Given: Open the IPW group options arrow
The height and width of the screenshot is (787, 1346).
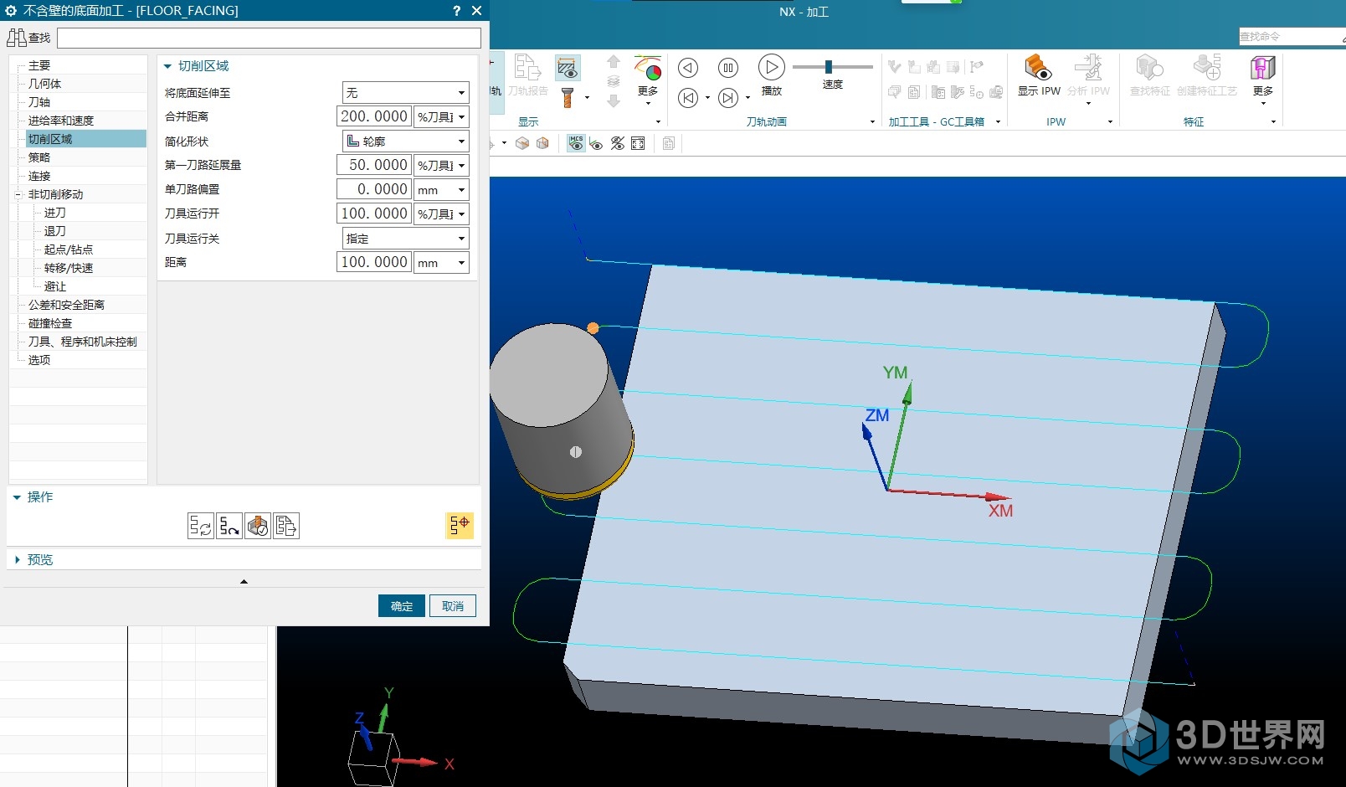Looking at the screenshot, I should tap(1110, 122).
